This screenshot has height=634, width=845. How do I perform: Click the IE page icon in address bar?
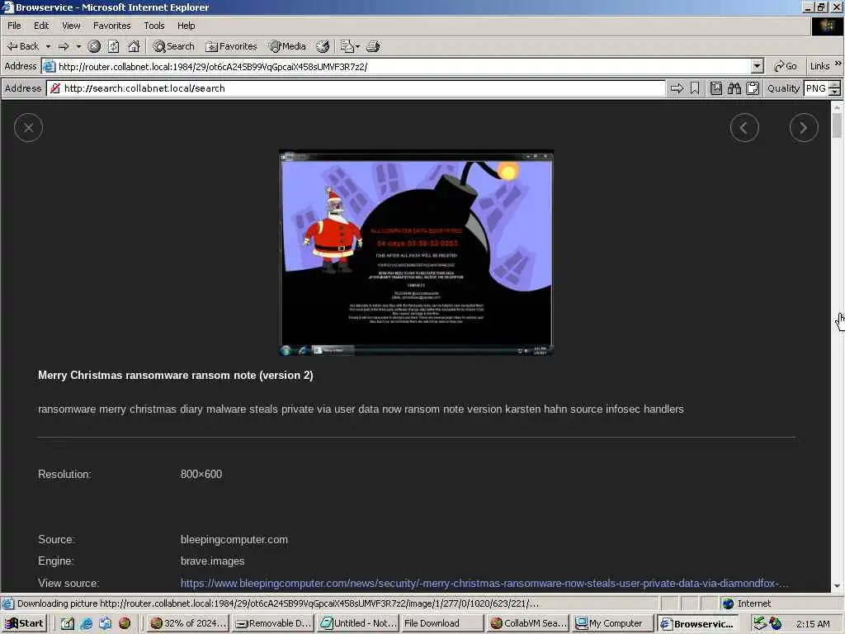pos(49,66)
